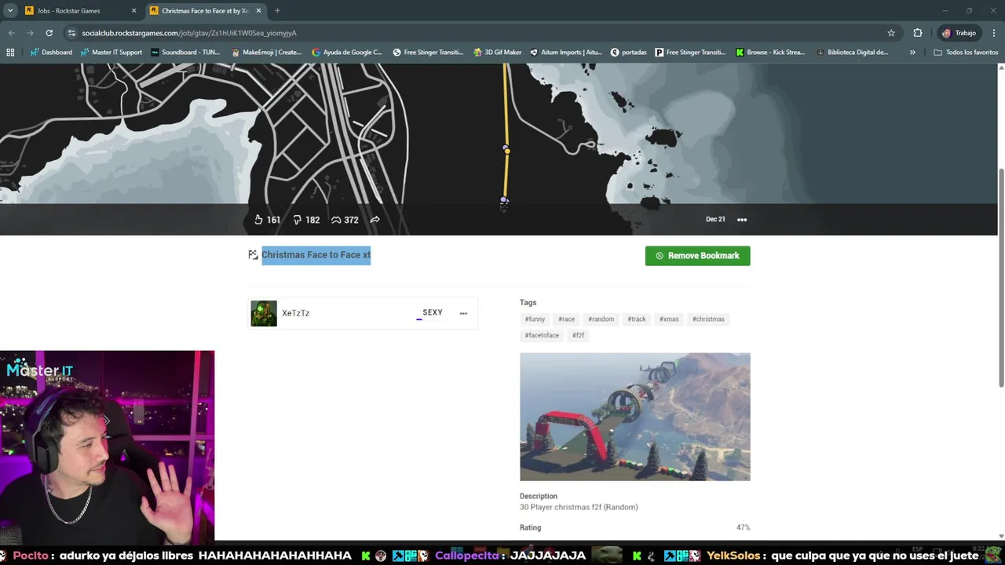Open the 3D Gif Maker bookmark

click(498, 53)
